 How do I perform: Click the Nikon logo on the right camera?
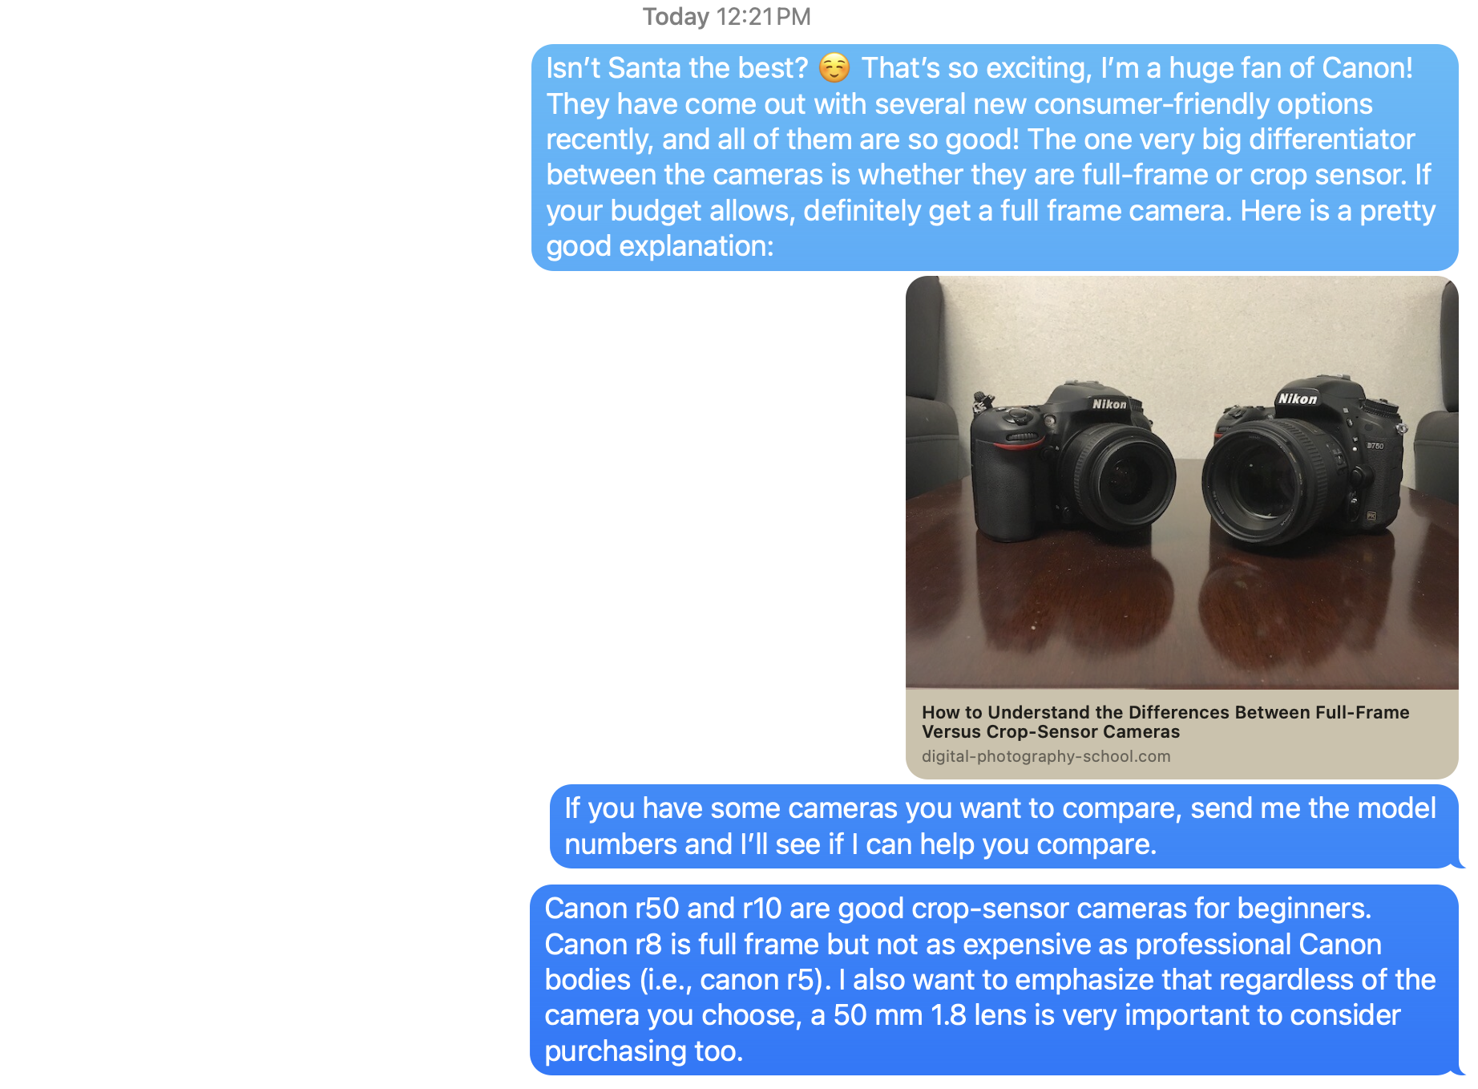(x=1298, y=399)
